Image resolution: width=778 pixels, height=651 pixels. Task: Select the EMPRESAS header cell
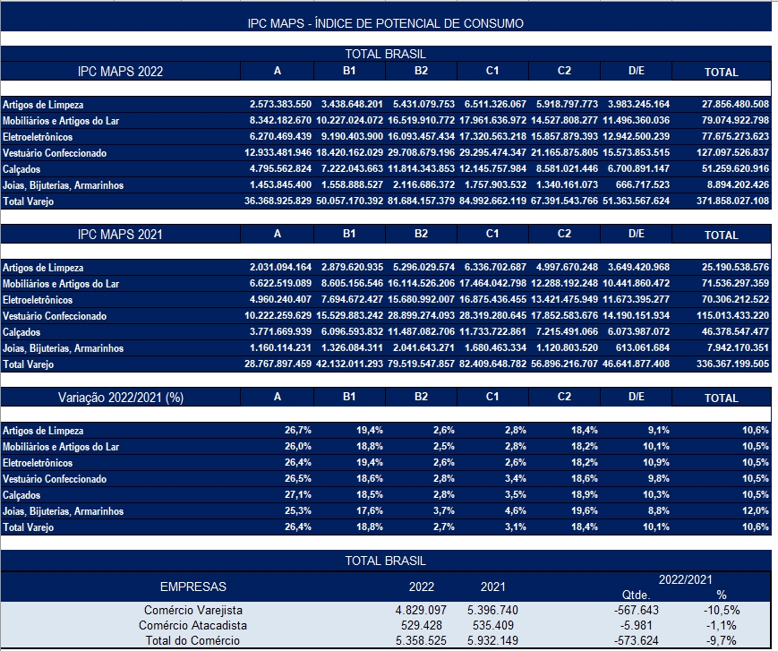click(x=192, y=587)
